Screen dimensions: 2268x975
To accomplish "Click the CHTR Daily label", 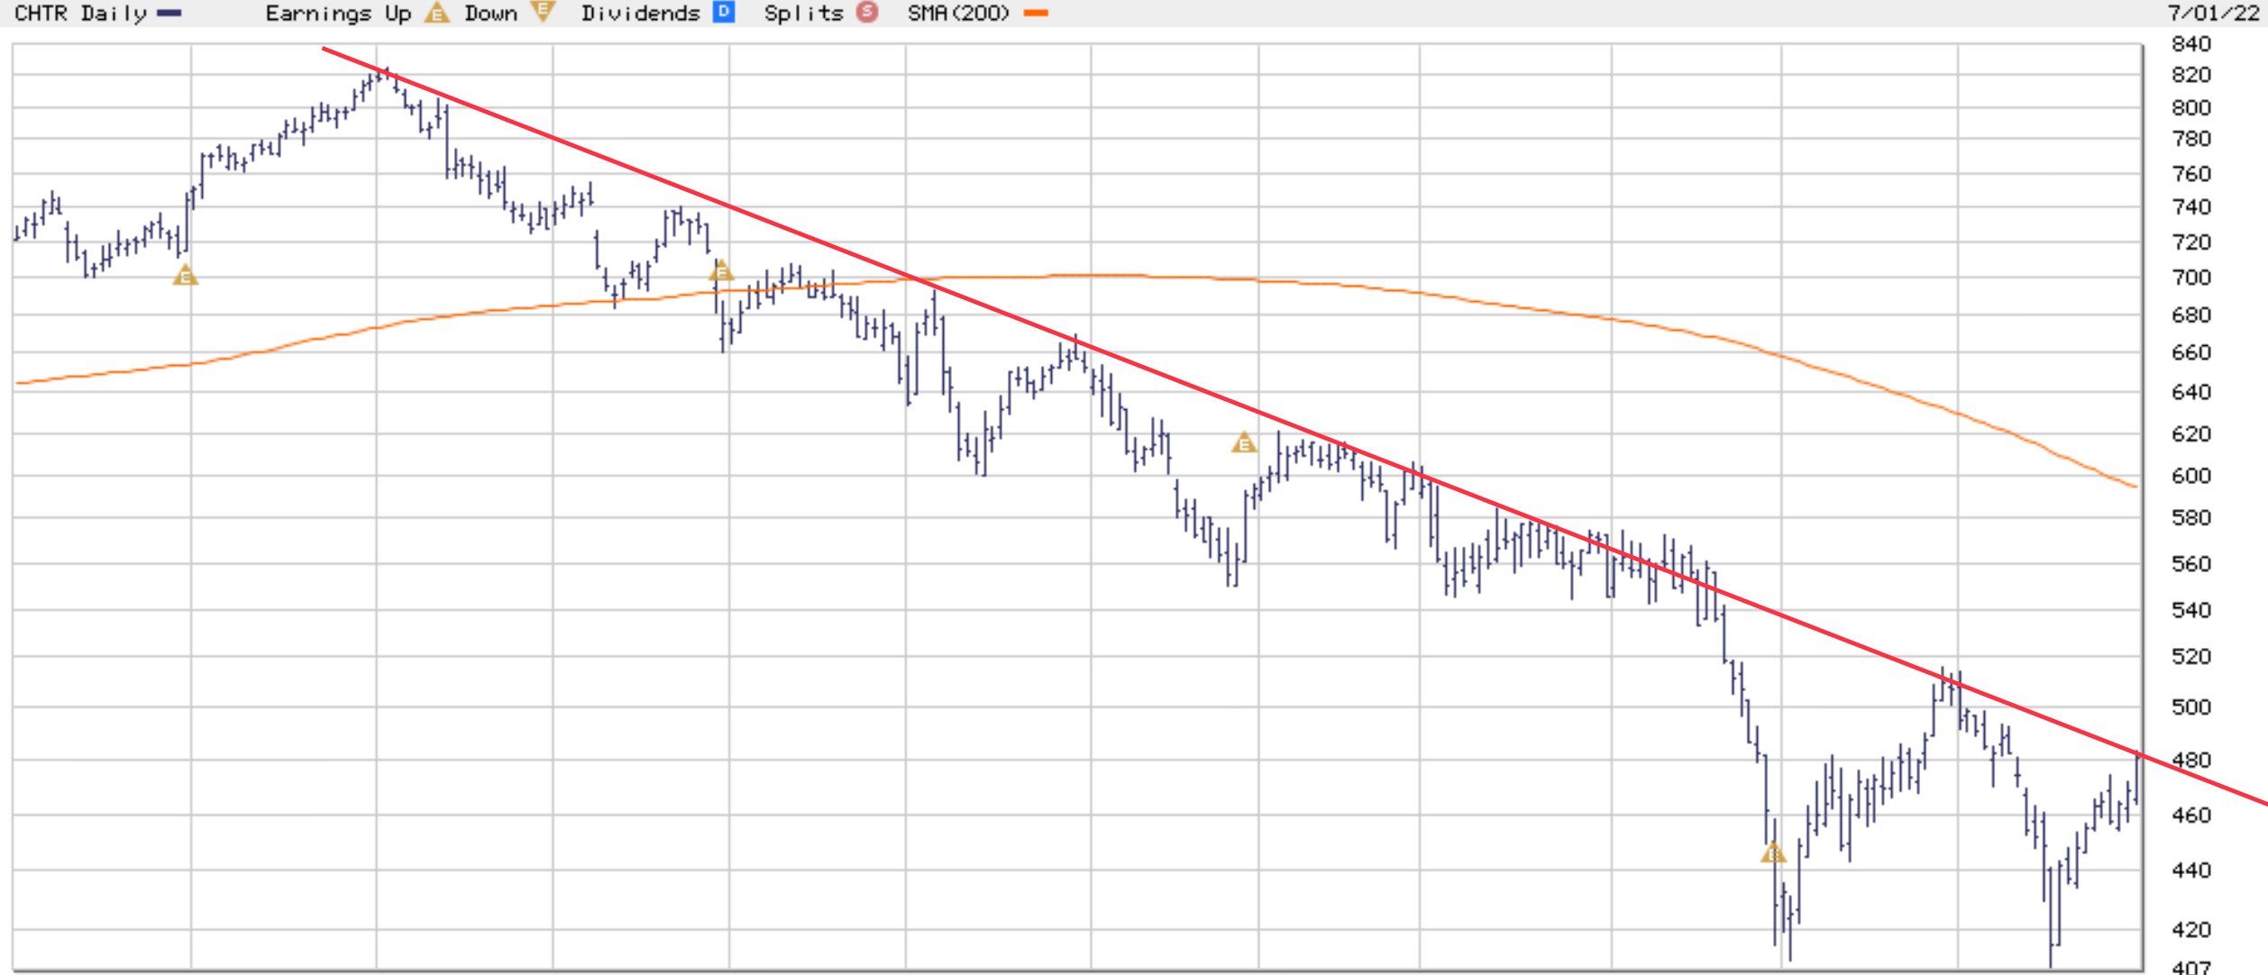I will tap(79, 13).
